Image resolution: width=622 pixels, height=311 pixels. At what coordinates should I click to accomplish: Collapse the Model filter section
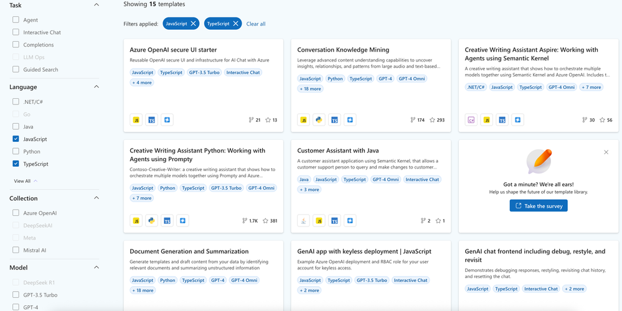tap(97, 267)
